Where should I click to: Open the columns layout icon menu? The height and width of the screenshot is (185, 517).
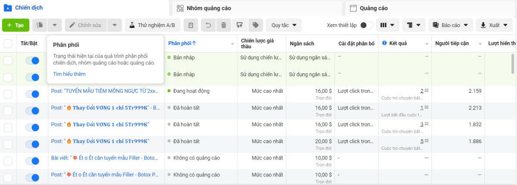pyautogui.click(x=387, y=25)
